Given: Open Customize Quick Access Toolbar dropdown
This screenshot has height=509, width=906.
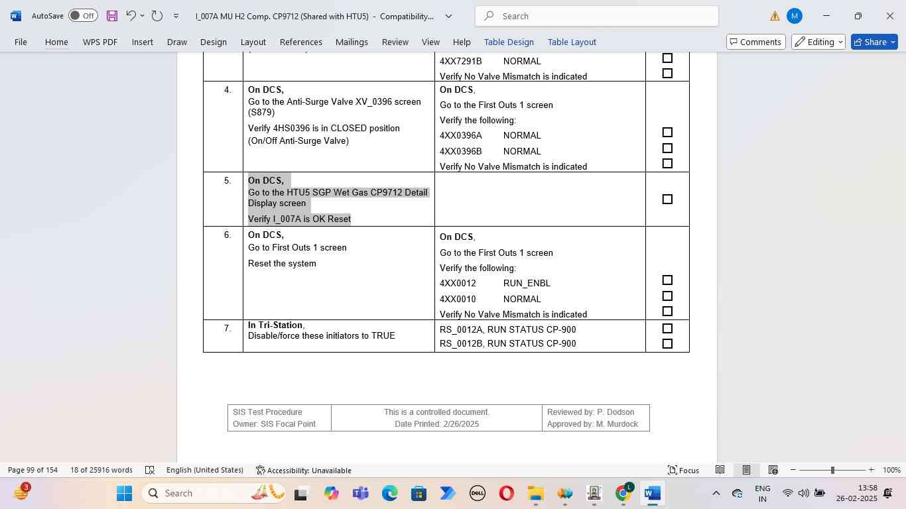Looking at the screenshot, I should (176, 15).
